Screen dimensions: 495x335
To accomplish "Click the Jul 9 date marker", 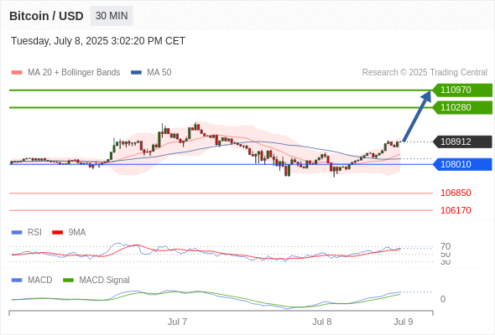I will (404, 322).
